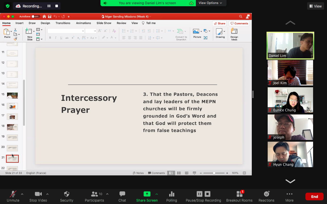Show more participants with down chevron
Viewport: 327px width, 204px height.
click(x=290, y=181)
